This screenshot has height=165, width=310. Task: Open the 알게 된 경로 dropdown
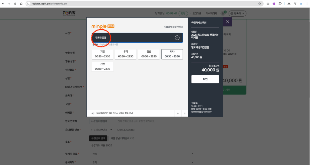click(142, 154)
